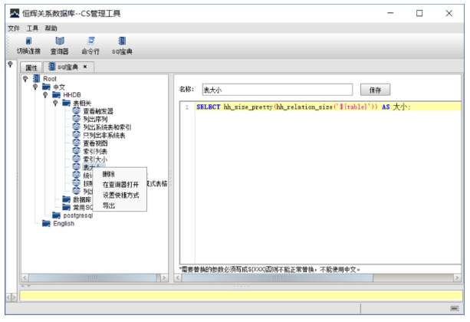The height and width of the screenshot is (322, 470).
Task: Click the 索引列表 item icon
Action: click(x=77, y=151)
